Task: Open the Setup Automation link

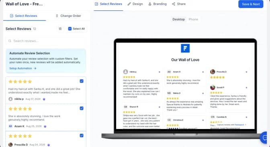Action: click(x=20, y=68)
